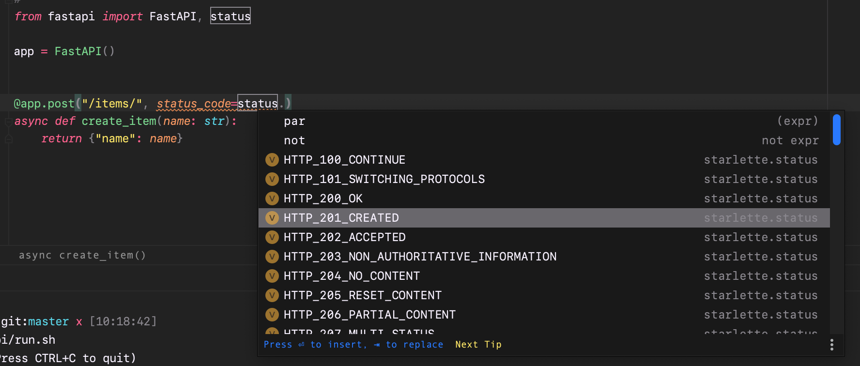Click 'status' in the import line
860x366 pixels.
(230, 16)
